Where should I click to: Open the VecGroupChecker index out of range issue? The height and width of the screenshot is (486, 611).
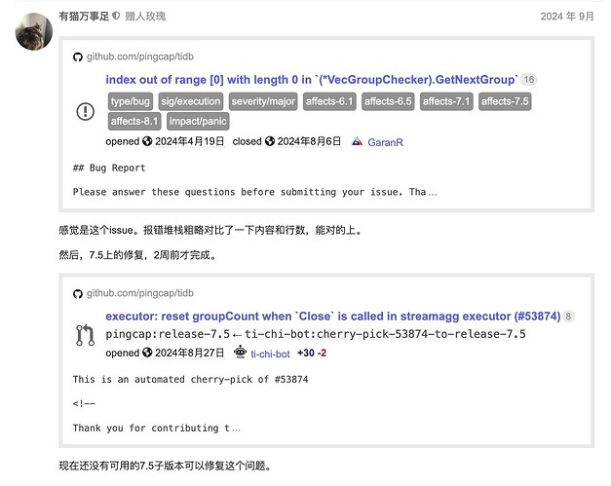click(x=311, y=80)
